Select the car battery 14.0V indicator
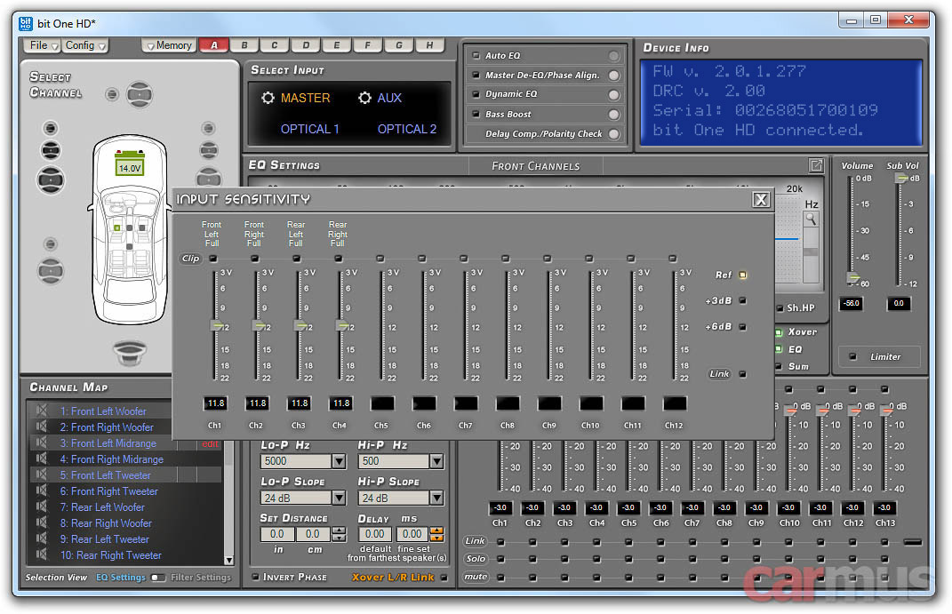 tap(129, 164)
